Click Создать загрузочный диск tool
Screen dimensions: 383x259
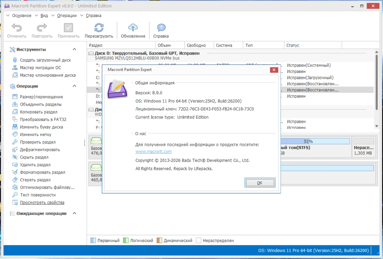pyautogui.click(x=45, y=60)
